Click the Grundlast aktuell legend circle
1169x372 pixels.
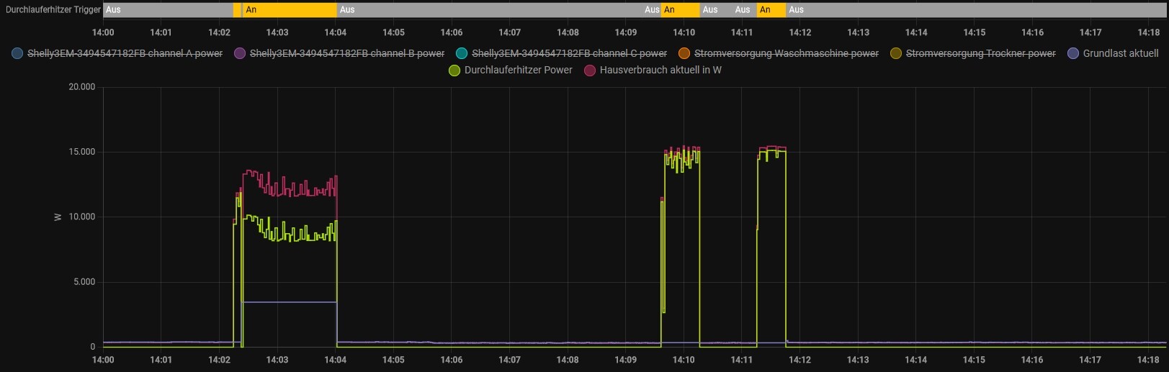click(1073, 53)
